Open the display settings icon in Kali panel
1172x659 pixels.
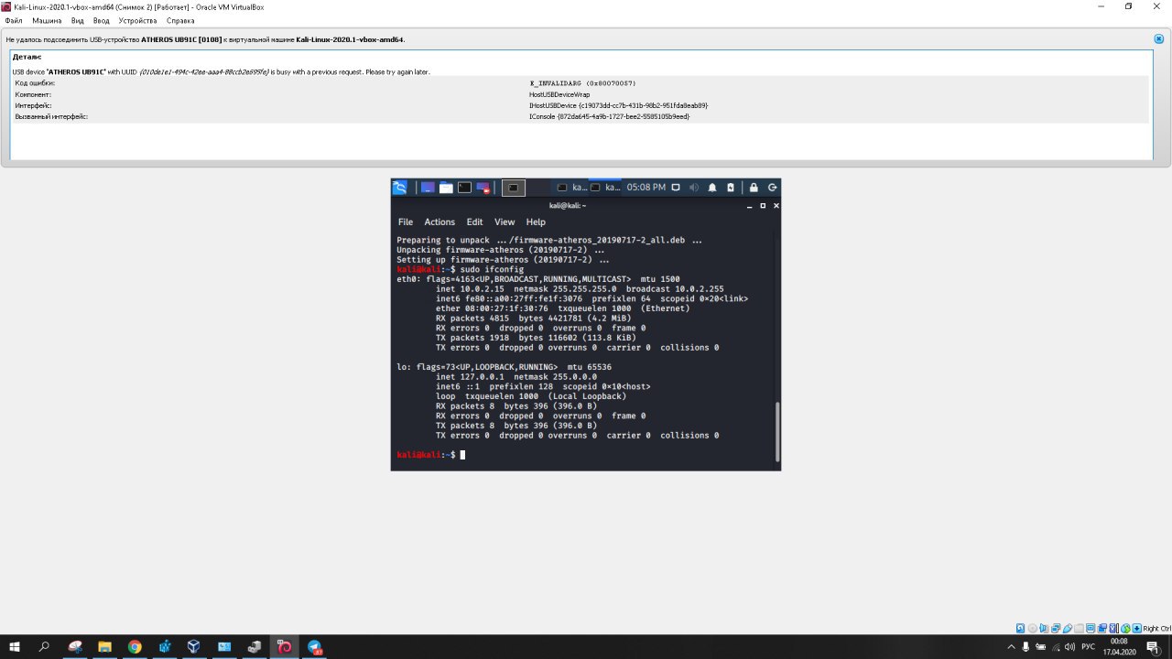pos(676,188)
